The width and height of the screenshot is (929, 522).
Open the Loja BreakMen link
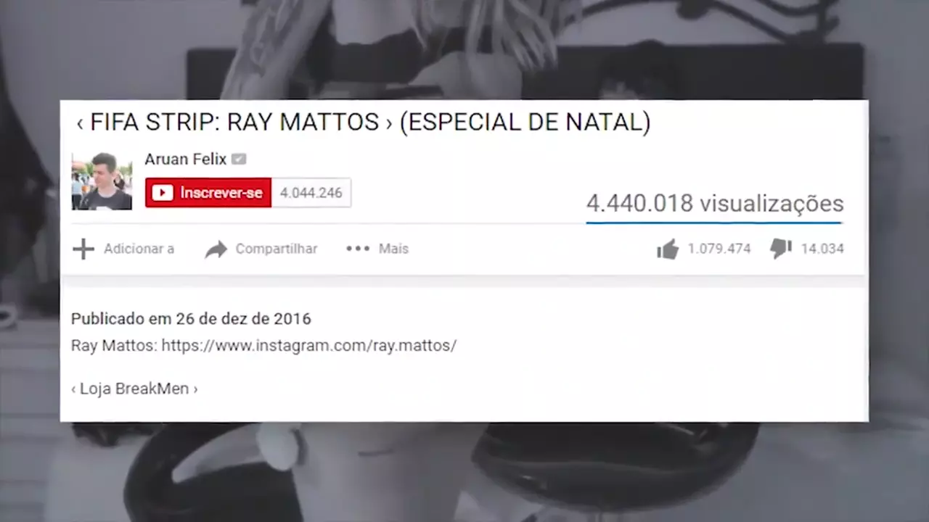pos(134,389)
